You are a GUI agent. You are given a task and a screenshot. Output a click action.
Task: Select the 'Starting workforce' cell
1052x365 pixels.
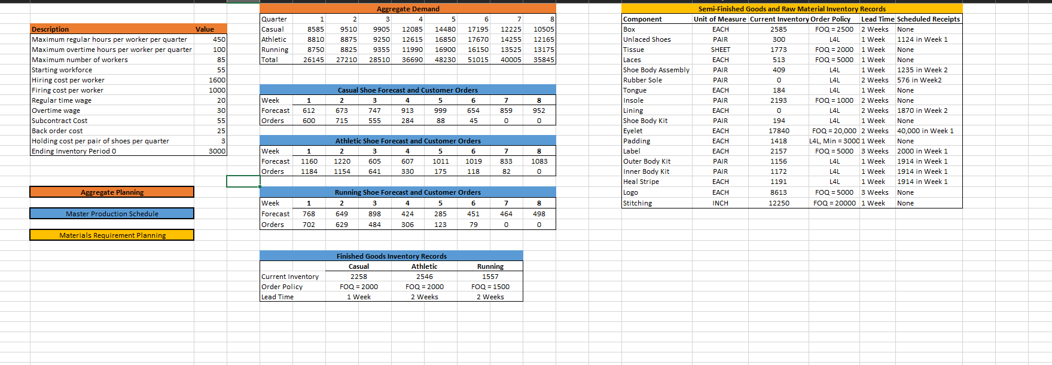112,70
